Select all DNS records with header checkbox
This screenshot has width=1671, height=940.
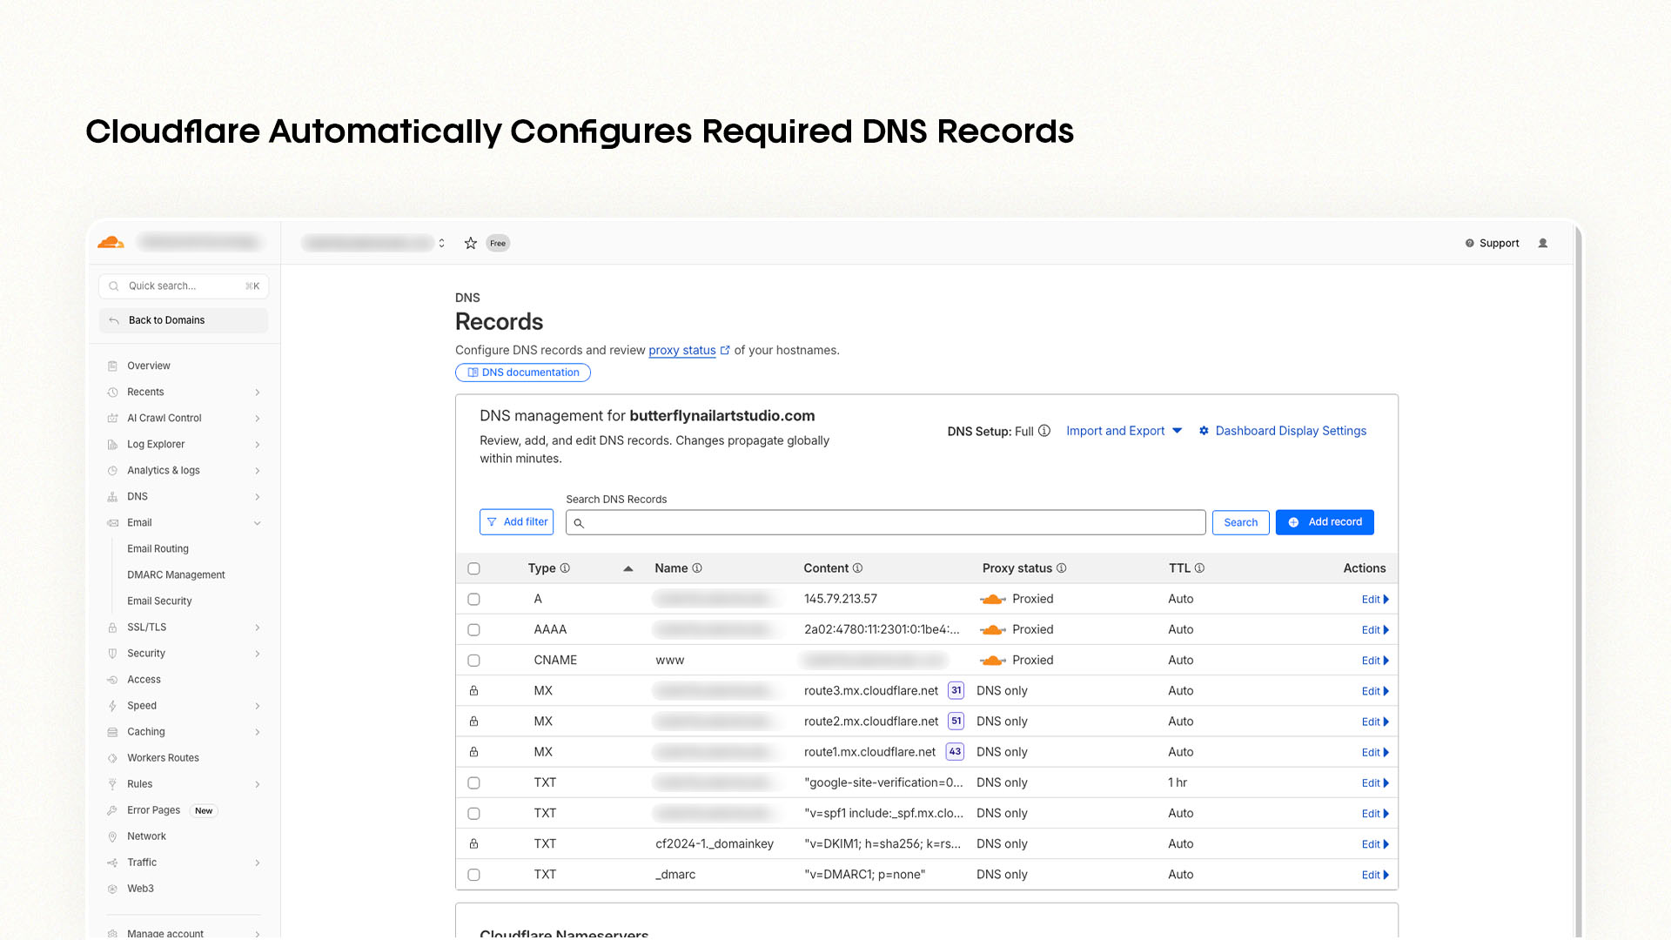point(473,567)
